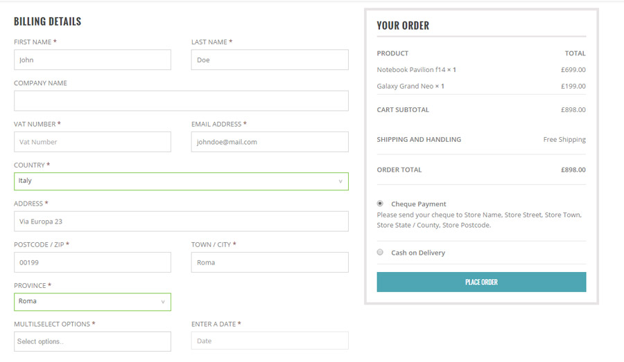
Task: Click the Cash on Delivery label
Action: [x=418, y=253]
